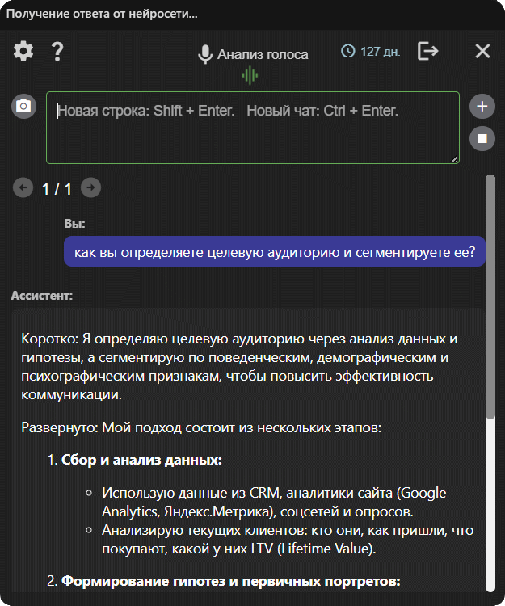Screen dimensions: 505x606
Task: Click the Ассистент: label
Action: coord(42,296)
